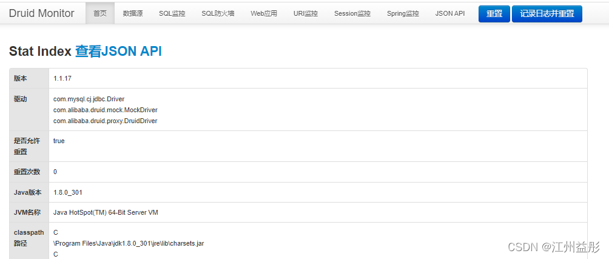Viewport: 609px width, 259px height.
Task: Select the Stat Index heading text
Action: (41, 52)
